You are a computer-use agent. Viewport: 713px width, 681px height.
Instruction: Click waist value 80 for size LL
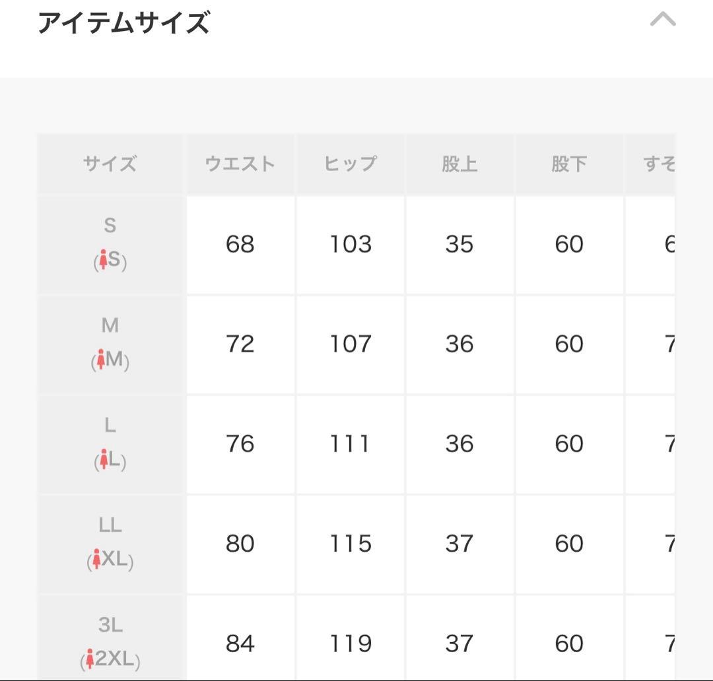240,544
